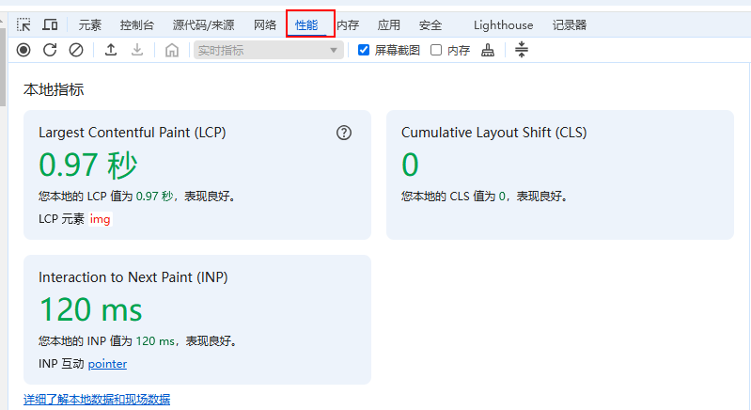This screenshot has width=751, height=410.
Task: Click the reload and record icon
Action: [50, 50]
